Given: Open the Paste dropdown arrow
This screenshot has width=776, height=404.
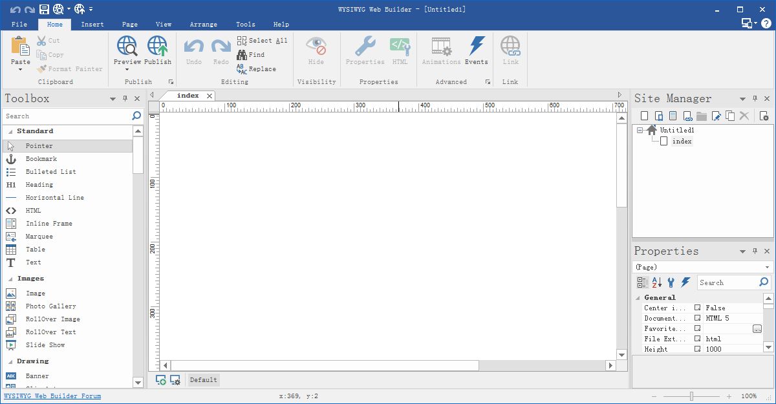Looking at the screenshot, I should (x=20, y=70).
